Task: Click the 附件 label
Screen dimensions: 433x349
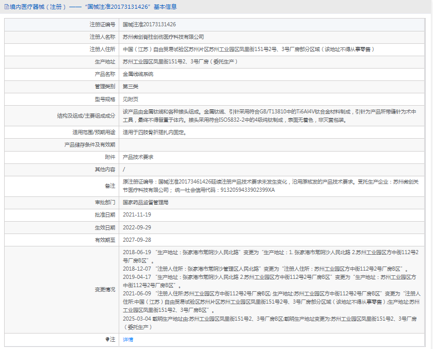Action: click(110, 157)
